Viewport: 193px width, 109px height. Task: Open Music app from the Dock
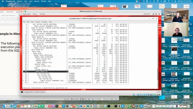(50, 106)
